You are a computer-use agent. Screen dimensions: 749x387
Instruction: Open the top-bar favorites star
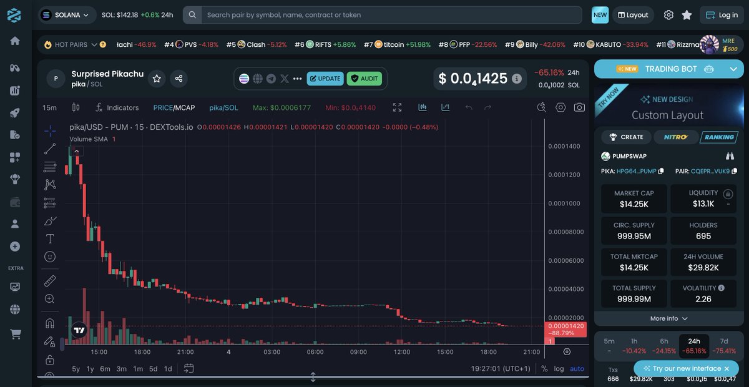[687, 15]
